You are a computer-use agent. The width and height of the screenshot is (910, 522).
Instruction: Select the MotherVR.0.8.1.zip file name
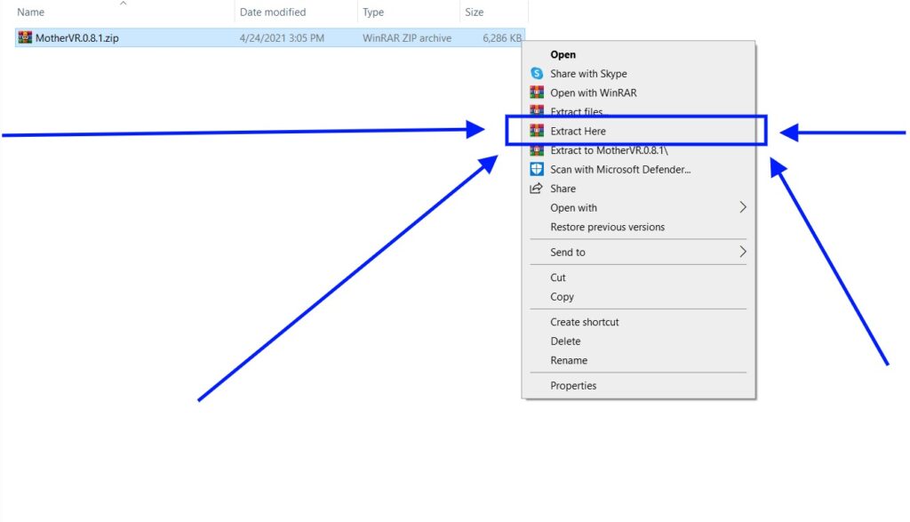(x=77, y=38)
